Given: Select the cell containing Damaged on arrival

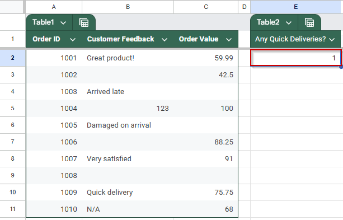Looking at the screenshot, I should (x=118, y=125).
